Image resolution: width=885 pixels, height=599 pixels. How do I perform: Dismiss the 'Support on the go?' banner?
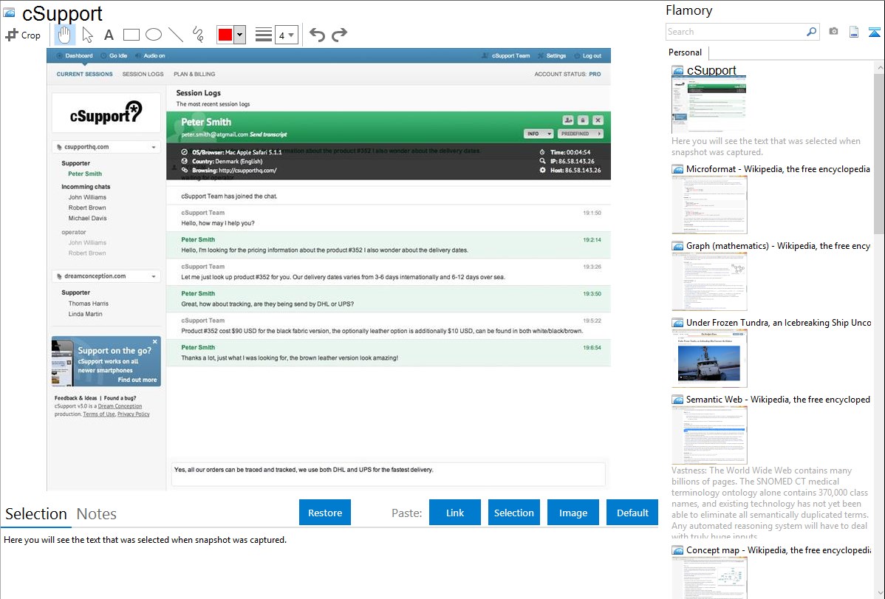[x=155, y=341]
